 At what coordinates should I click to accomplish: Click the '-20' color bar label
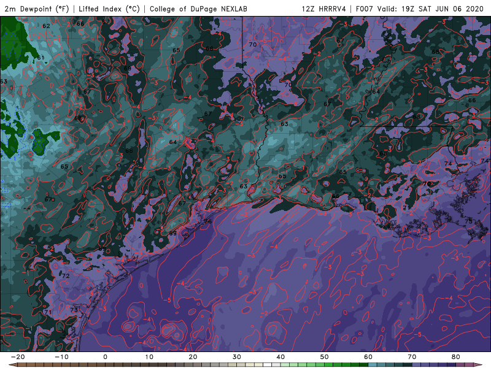pos(18,357)
